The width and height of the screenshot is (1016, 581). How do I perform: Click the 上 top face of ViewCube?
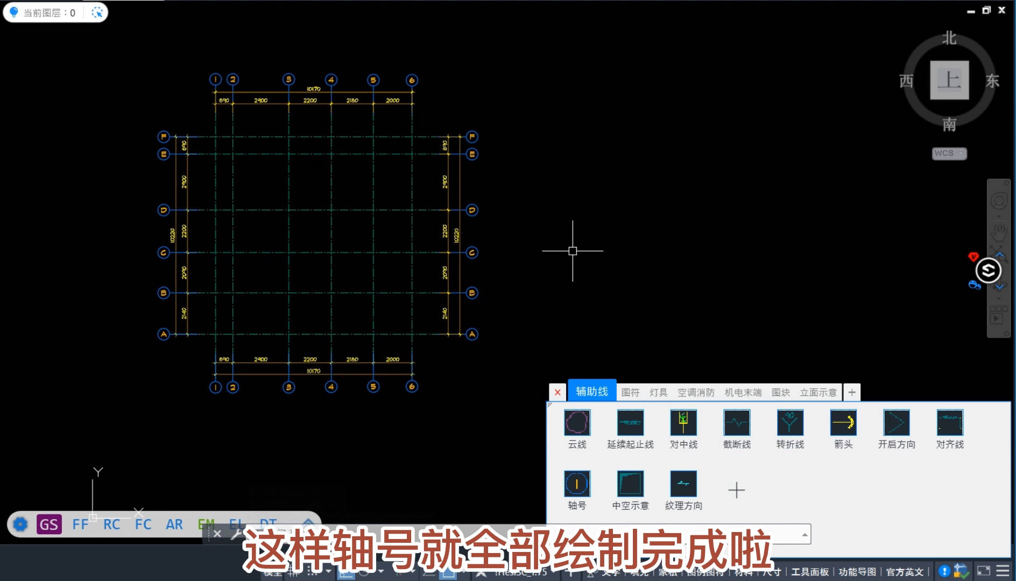point(949,80)
